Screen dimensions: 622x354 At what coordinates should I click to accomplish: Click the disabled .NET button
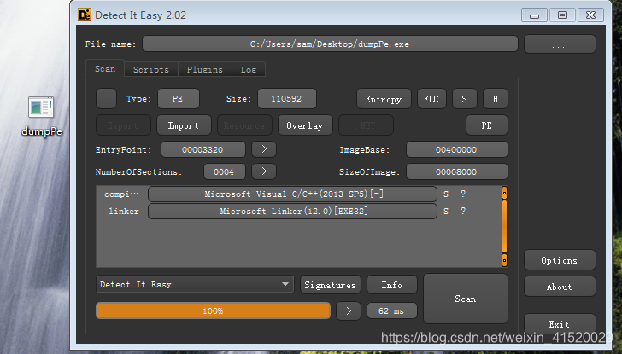367,125
